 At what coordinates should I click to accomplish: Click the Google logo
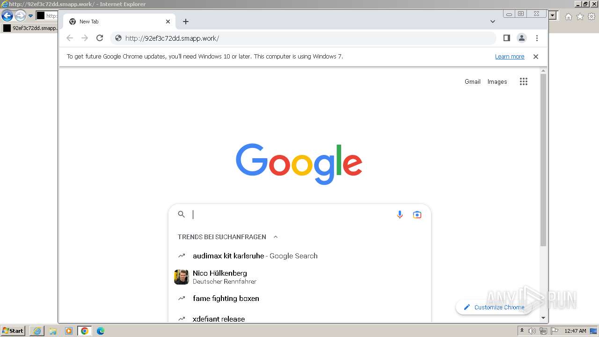(299, 164)
